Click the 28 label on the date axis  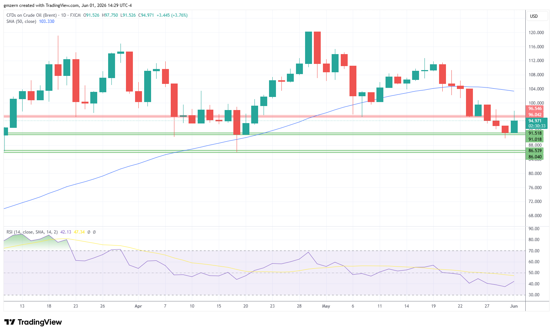pyautogui.click(x=299, y=306)
